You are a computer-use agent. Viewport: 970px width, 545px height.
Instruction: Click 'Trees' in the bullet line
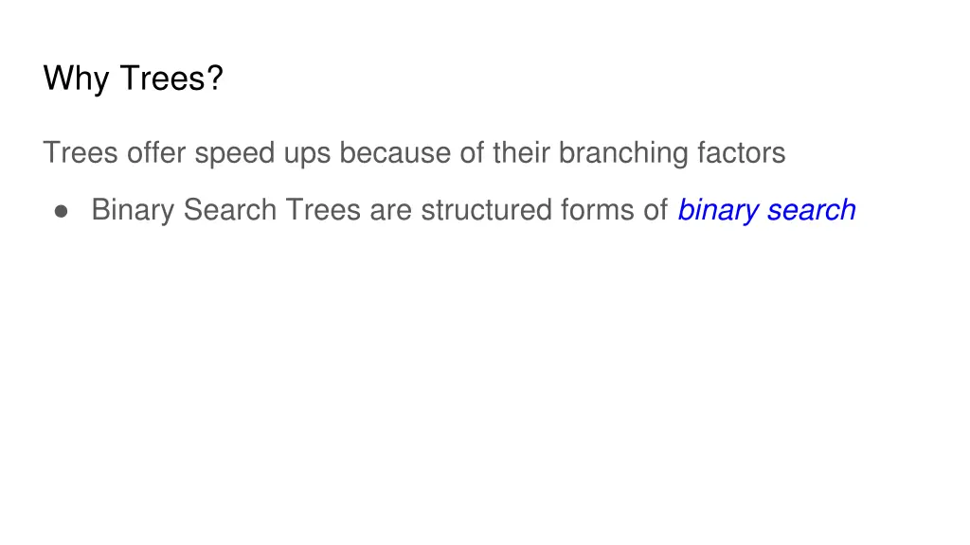(318, 209)
